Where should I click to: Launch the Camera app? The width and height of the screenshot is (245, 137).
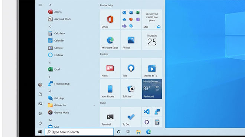[x=55, y=48]
